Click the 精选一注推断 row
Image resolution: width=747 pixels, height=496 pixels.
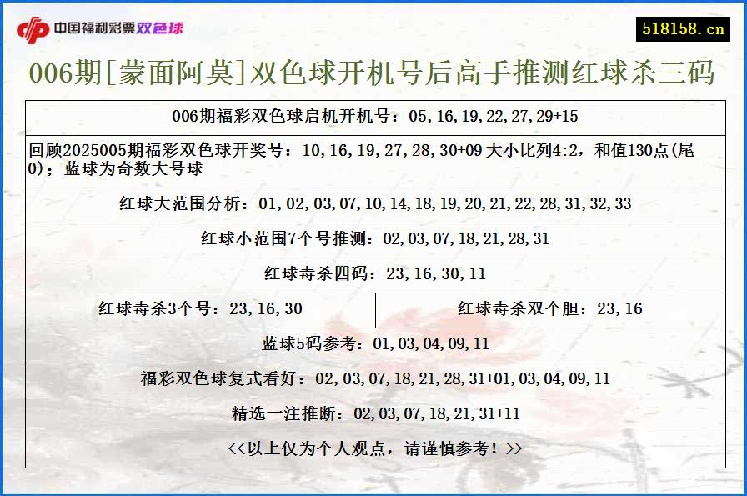coord(373,409)
